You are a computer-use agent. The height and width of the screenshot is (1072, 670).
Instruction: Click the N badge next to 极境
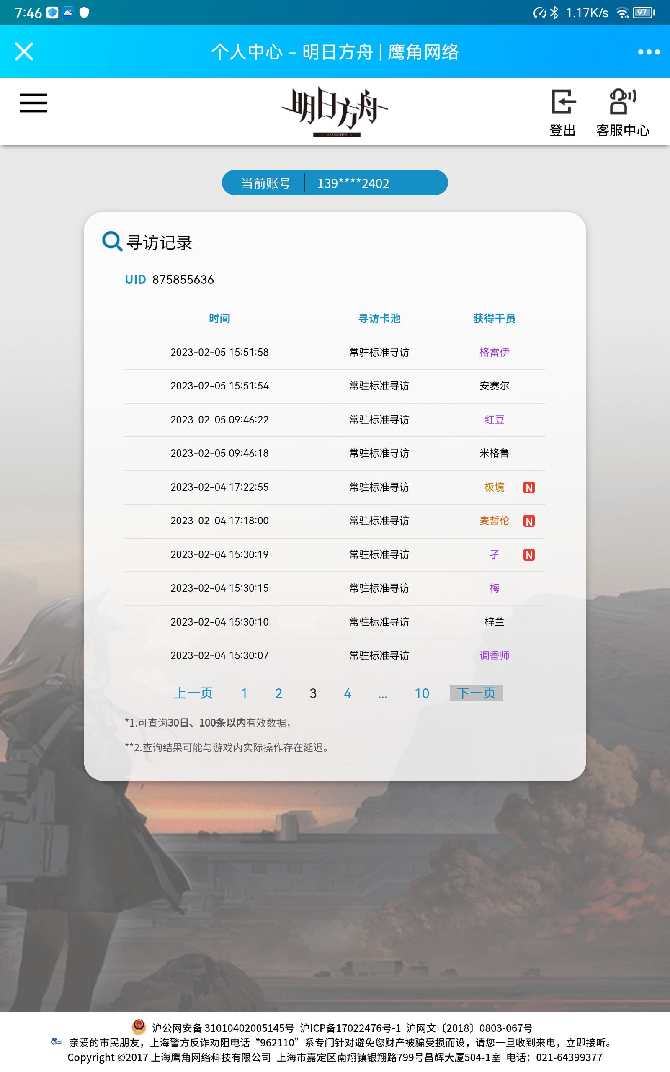click(529, 487)
